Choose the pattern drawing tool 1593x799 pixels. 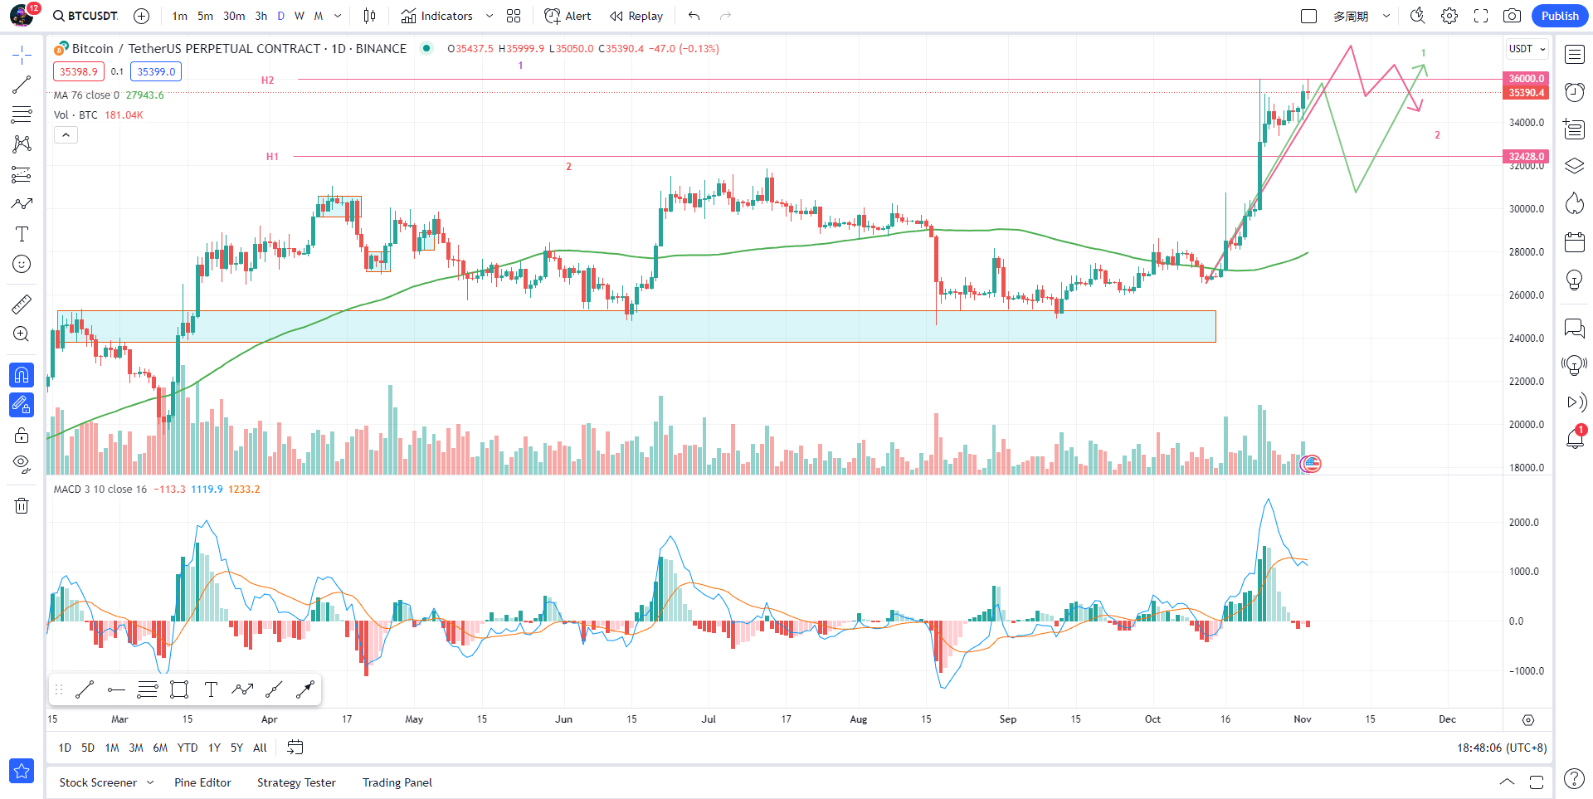pos(22,144)
